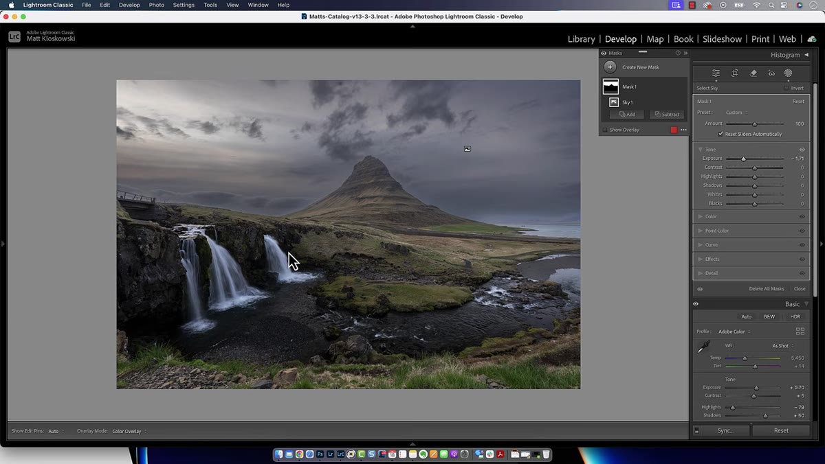825x464 pixels.
Task: Select the Masking tool icon
Action: point(789,73)
